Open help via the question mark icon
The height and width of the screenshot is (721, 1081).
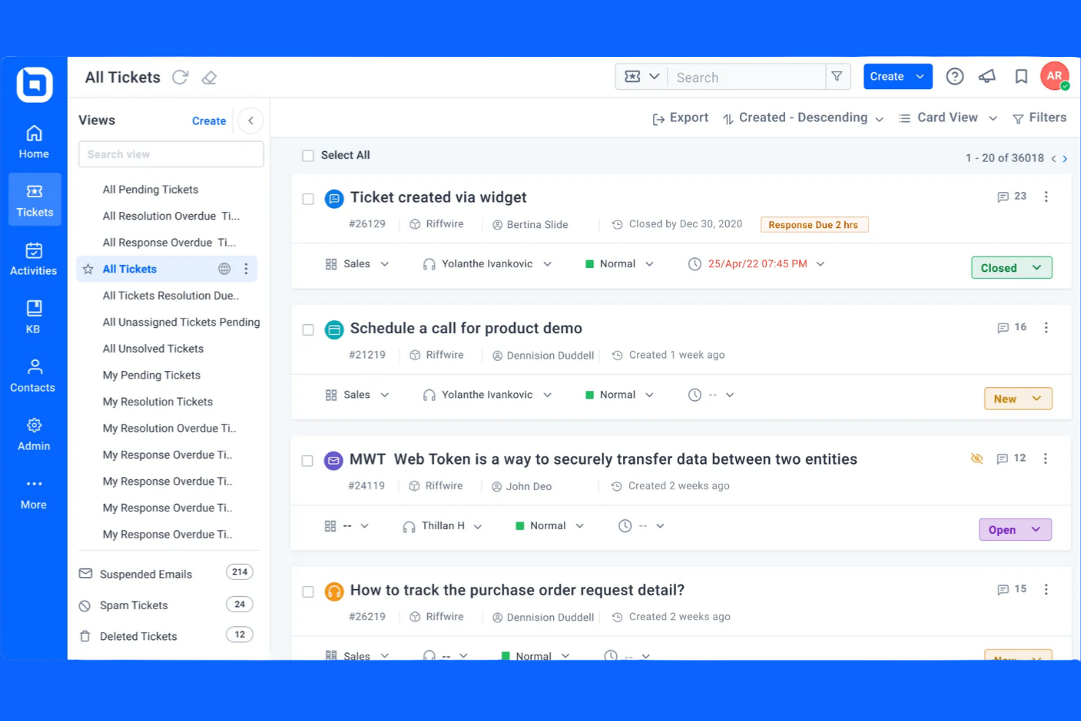955,76
